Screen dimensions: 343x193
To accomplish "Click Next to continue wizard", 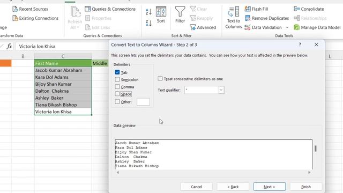I will [x=269, y=187].
